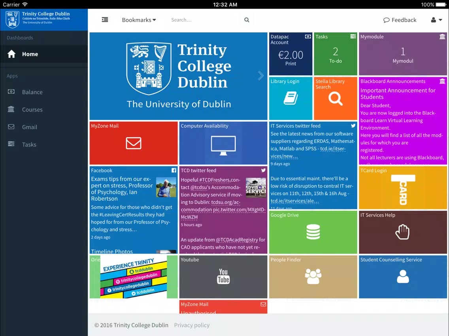Open the Accommodation Advisory tweet image

pos(256,187)
